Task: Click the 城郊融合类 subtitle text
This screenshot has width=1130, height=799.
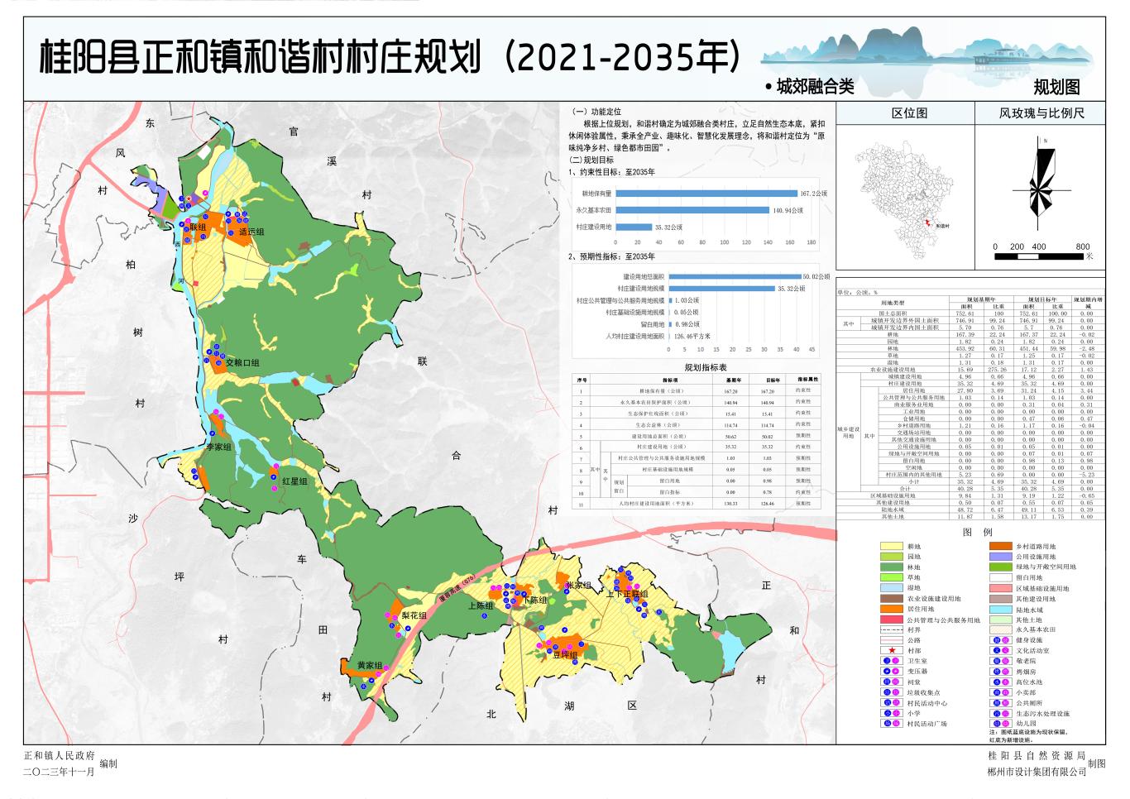Action: pos(815,87)
